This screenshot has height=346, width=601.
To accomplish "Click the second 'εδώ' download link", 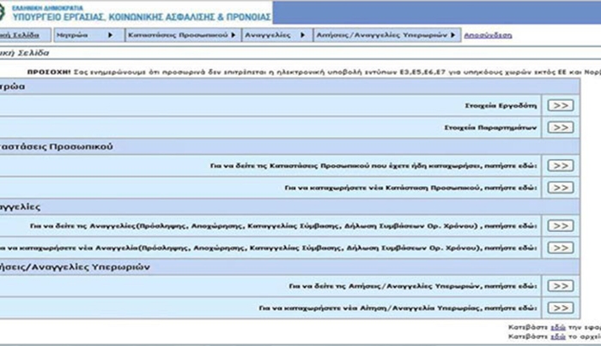I will tap(558, 337).
